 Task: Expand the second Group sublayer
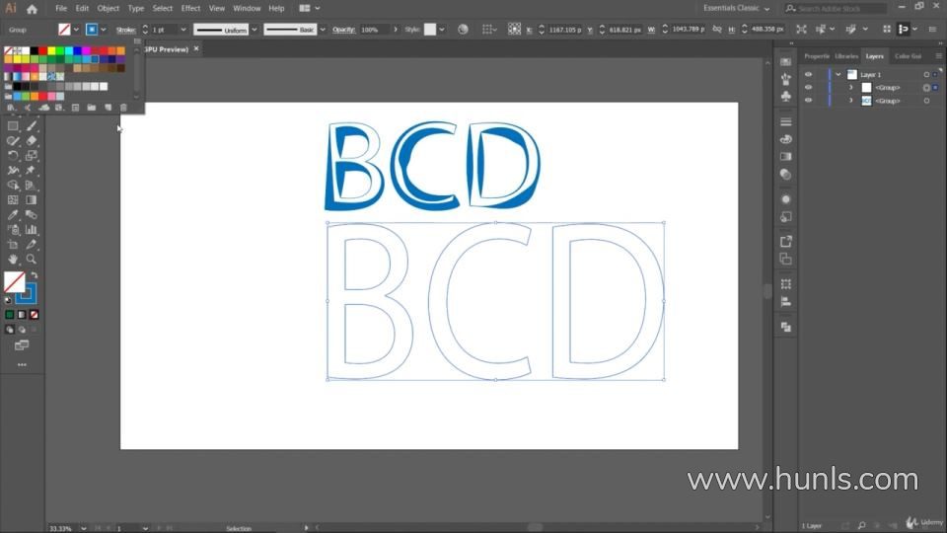point(851,101)
